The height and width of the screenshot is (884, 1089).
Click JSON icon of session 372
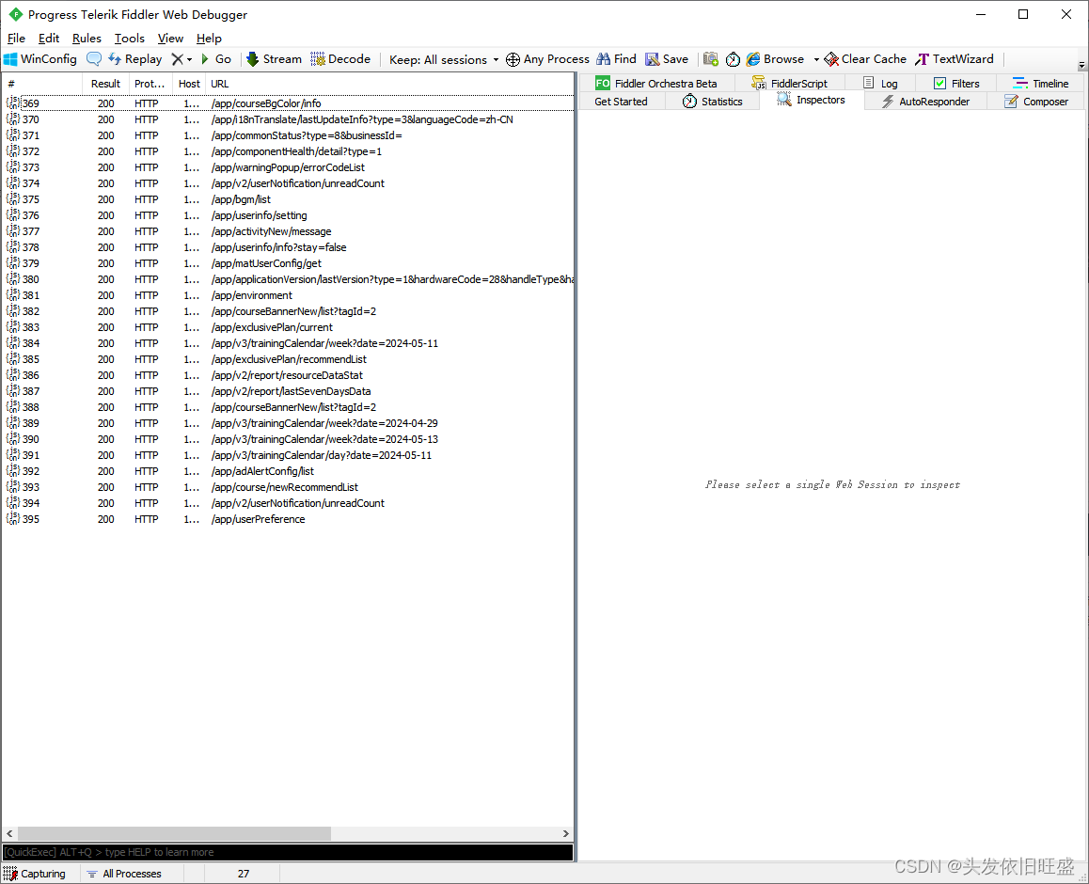coord(12,150)
